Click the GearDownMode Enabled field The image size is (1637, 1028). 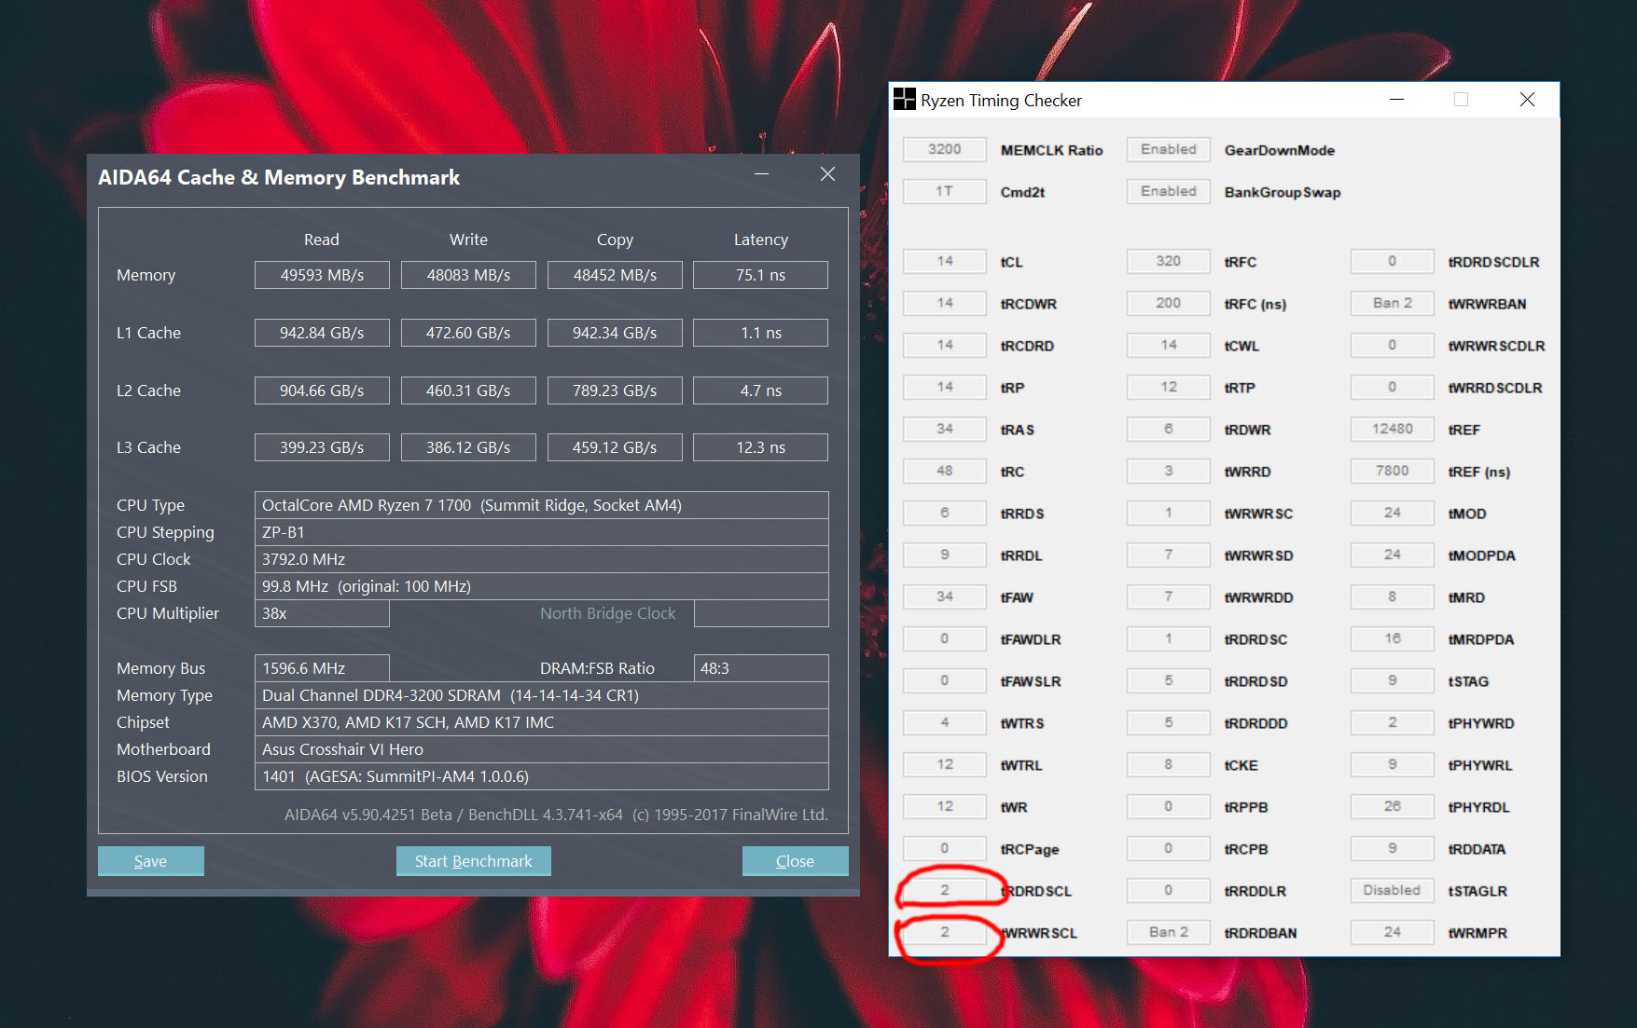pos(1169,149)
